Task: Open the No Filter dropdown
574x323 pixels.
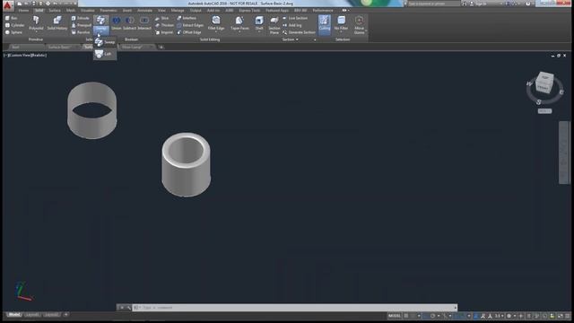Action: (x=341, y=24)
